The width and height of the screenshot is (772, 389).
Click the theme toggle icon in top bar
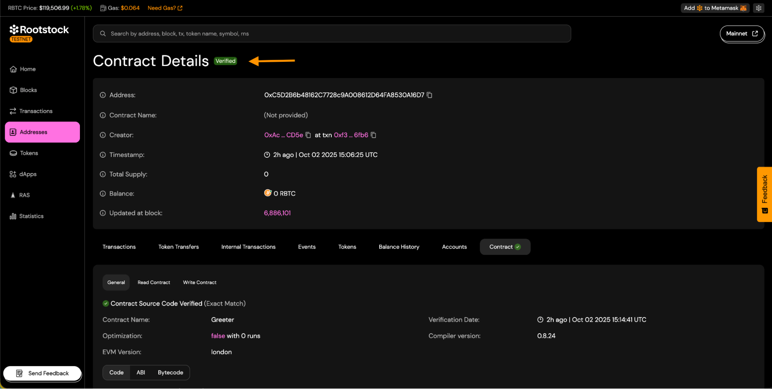click(x=758, y=8)
